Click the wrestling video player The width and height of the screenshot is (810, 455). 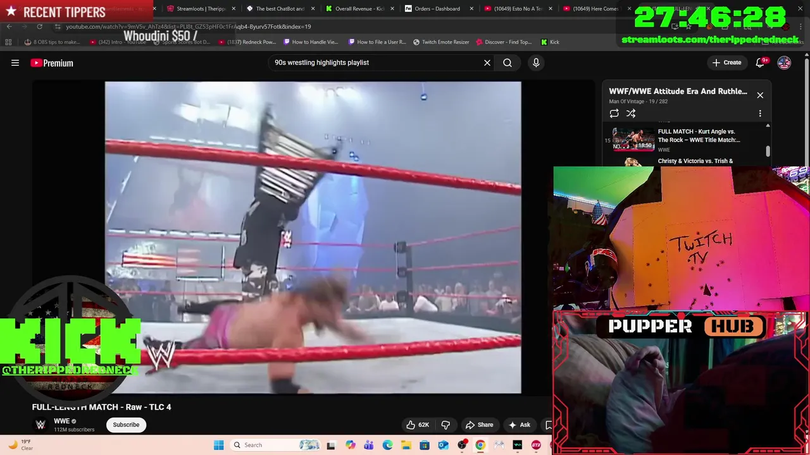click(313, 237)
